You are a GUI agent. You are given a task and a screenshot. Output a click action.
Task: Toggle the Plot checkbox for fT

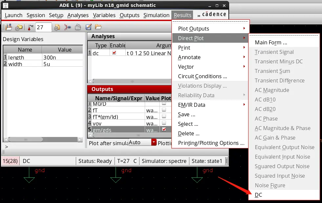(164, 110)
